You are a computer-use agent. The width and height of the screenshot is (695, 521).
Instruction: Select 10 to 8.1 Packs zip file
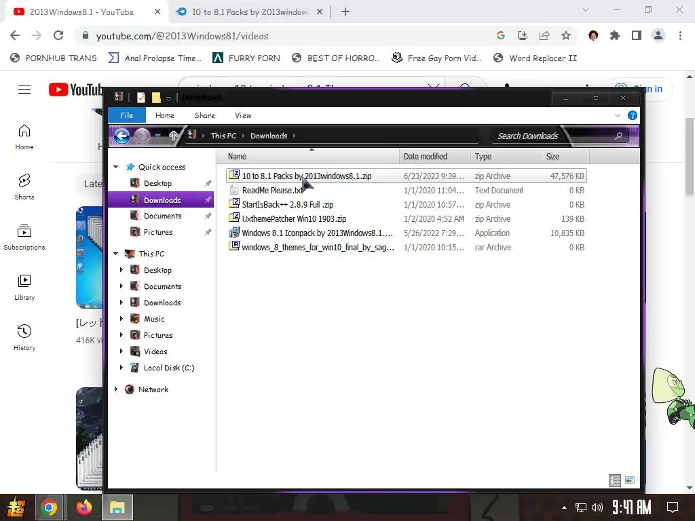click(x=406, y=176)
